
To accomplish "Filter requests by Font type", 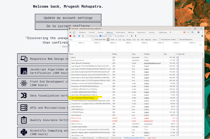I will click(134, 40).
